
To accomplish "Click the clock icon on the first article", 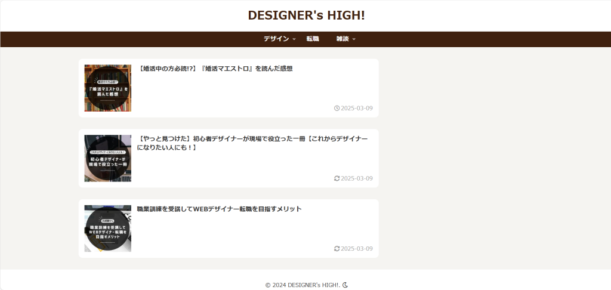I will (x=337, y=108).
